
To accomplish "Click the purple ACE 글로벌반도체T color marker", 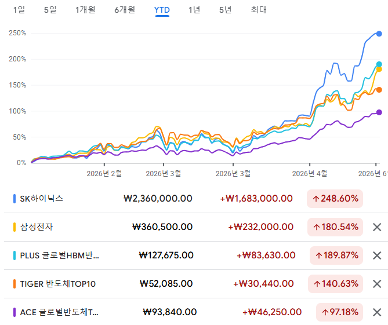I will click(x=14, y=312).
